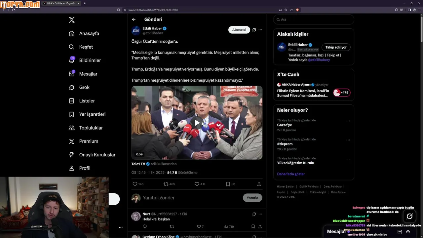The image size is (423, 238).
Task: Open Bildirimler in the sidebar
Action: coord(85,60)
